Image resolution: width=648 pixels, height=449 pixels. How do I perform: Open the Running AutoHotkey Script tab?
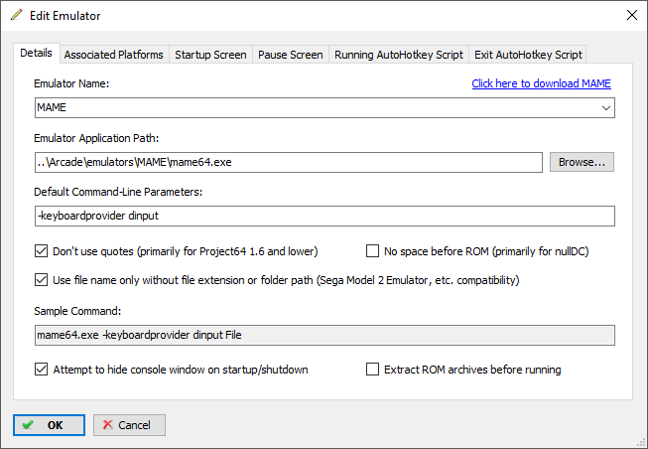tap(399, 55)
